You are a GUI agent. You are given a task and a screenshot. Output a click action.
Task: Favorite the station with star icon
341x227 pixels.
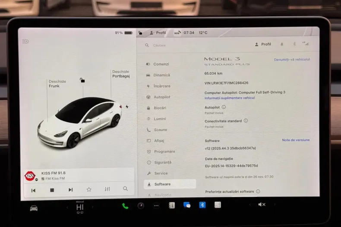tap(89, 190)
